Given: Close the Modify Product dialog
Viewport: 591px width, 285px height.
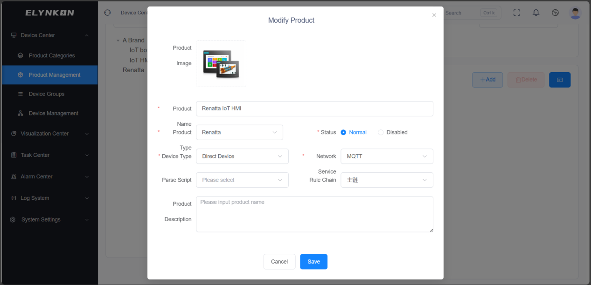Looking at the screenshot, I should click(x=434, y=15).
